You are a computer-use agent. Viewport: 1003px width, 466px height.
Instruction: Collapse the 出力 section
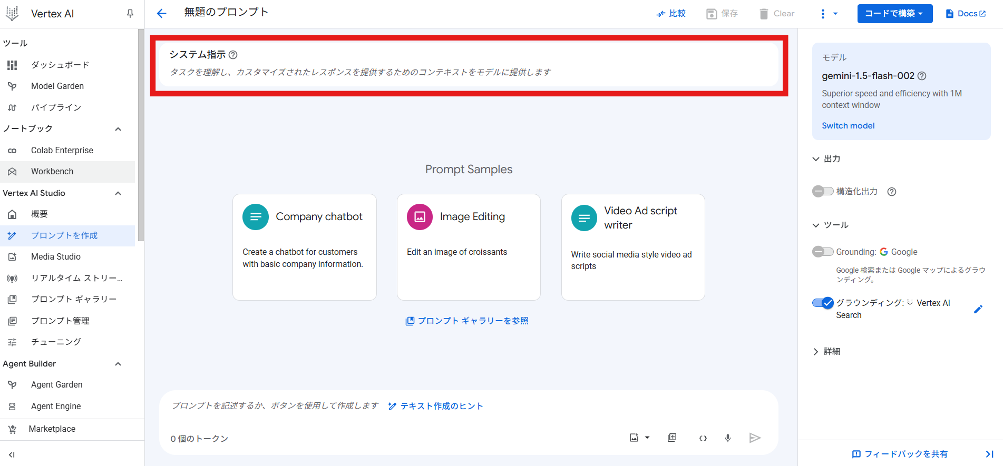[816, 159]
